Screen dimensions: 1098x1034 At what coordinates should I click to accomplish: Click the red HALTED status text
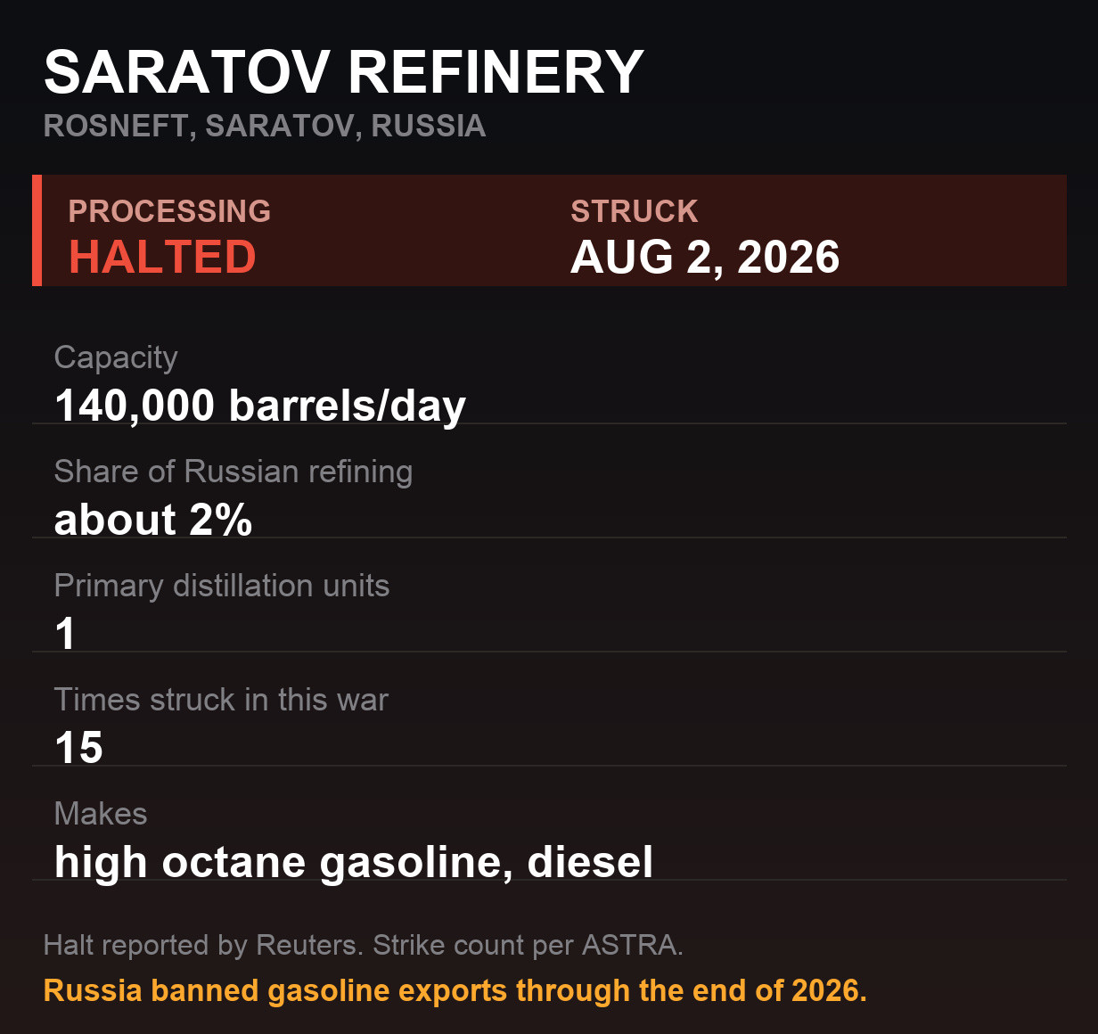pyautogui.click(x=162, y=257)
